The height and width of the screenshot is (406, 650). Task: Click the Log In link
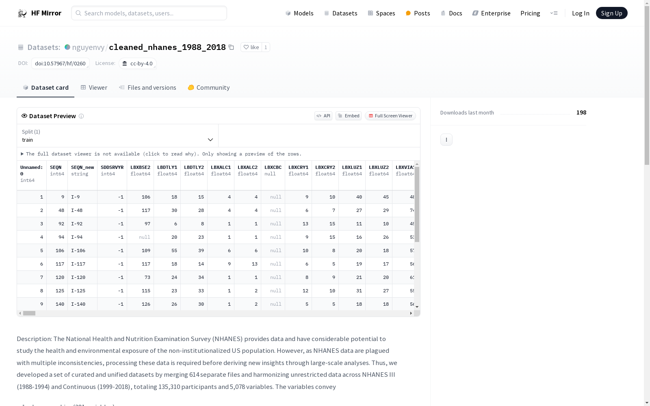click(x=581, y=13)
